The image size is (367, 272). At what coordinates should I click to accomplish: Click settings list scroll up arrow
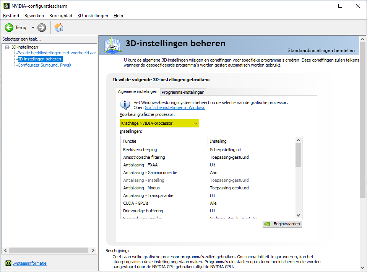coord(298,140)
